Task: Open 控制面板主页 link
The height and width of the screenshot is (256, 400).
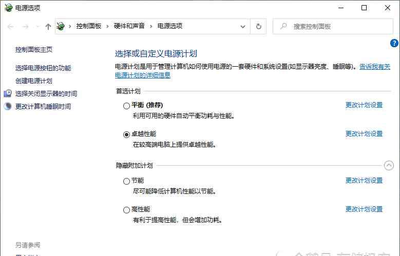Action: pyautogui.click(x=34, y=49)
